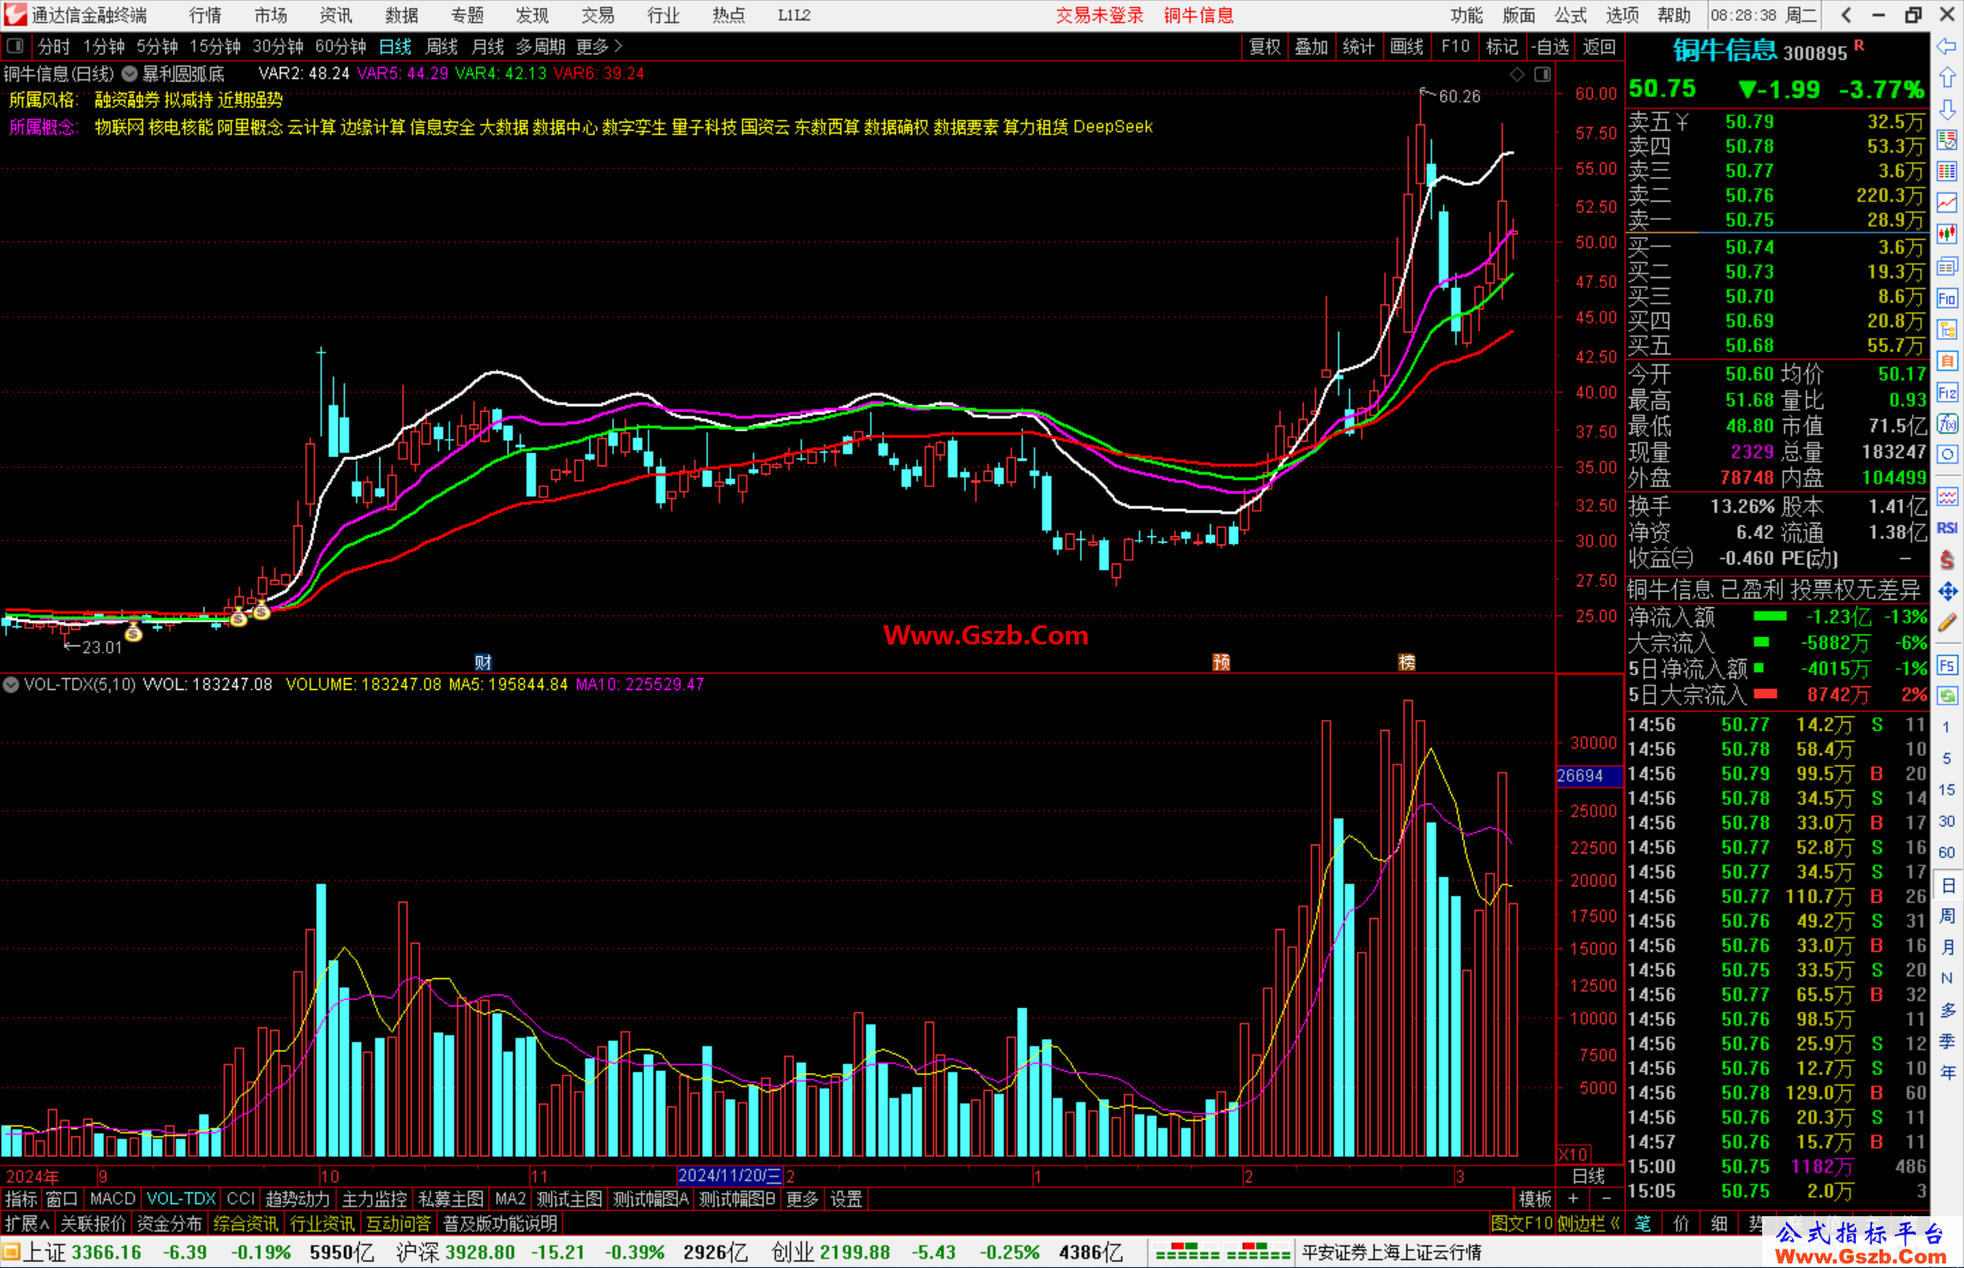Open the indicator dropdown beside 暴利圆弧底

130,74
